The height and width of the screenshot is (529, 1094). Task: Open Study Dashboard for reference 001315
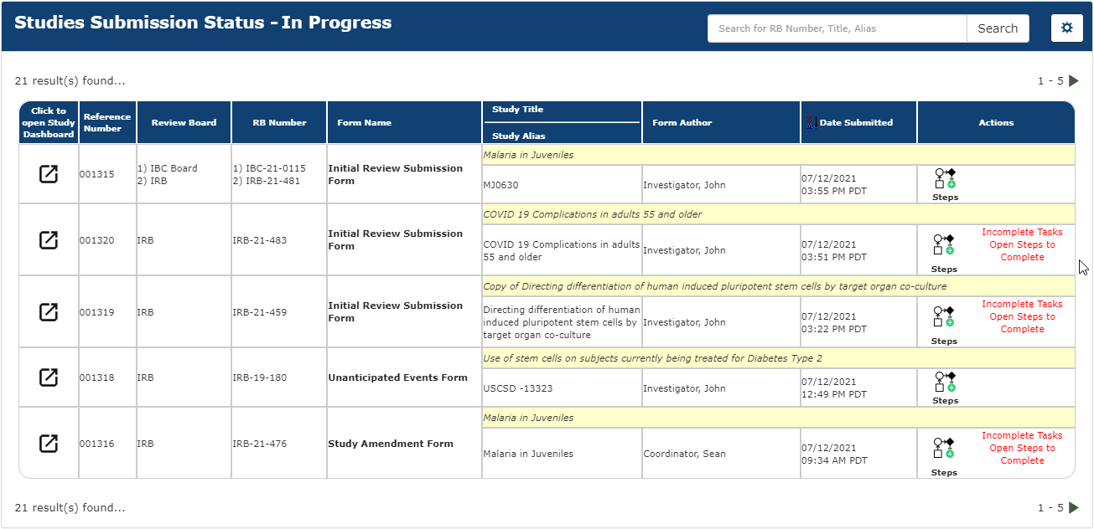pos(49,174)
